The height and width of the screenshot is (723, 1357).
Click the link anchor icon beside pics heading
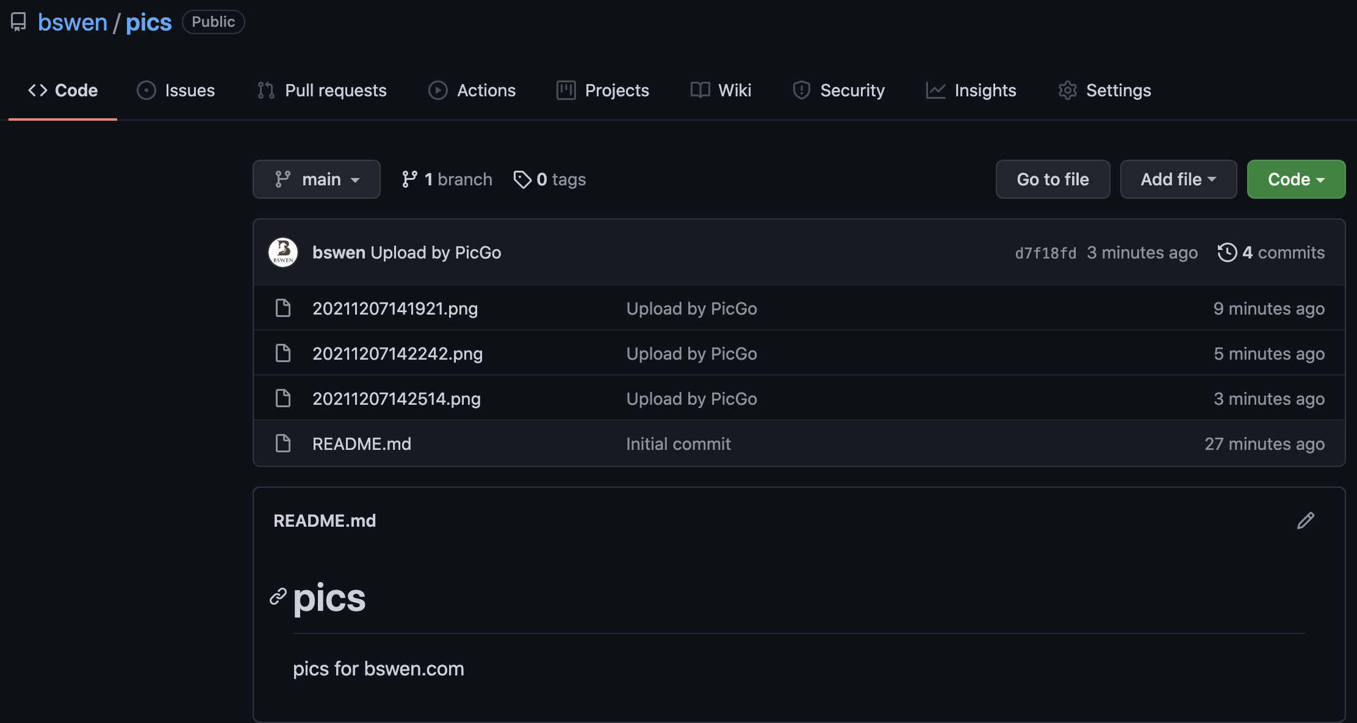point(278,596)
